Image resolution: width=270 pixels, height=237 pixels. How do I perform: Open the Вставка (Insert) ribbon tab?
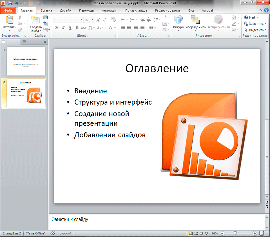pos(46,10)
